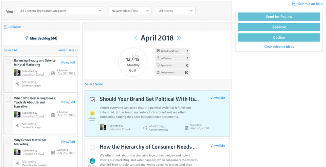Click the Fewer Details link

pos(68,50)
